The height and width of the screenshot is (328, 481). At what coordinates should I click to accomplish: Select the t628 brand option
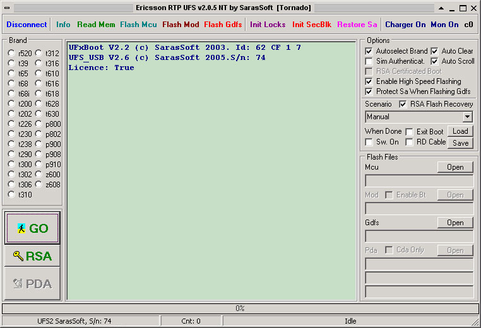click(39, 103)
